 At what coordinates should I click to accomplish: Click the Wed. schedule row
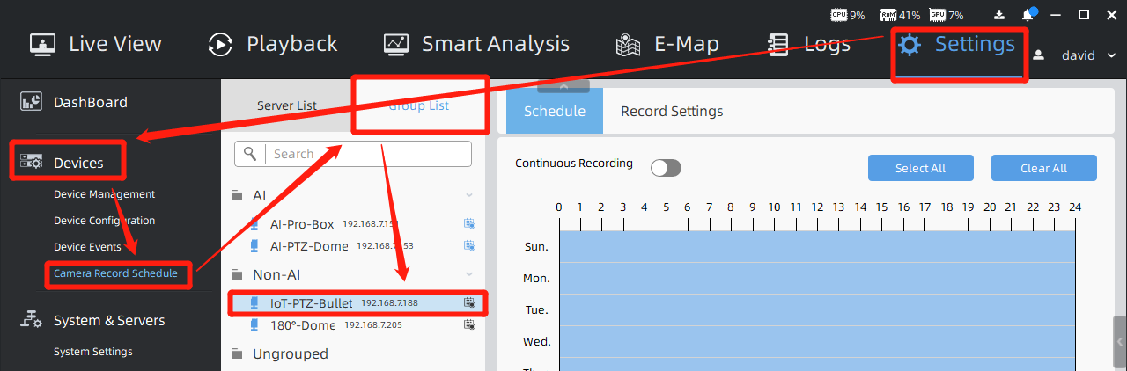click(x=817, y=341)
